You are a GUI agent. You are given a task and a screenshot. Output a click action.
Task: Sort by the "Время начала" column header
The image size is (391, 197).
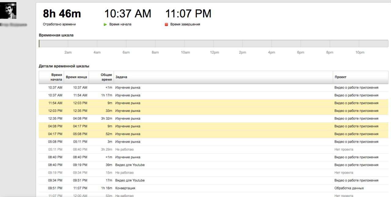click(x=57, y=77)
